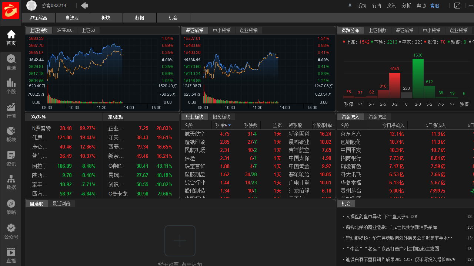Switch to the 沪深综合 tab
This screenshot has height=266, width=474.
[x=39, y=18]
